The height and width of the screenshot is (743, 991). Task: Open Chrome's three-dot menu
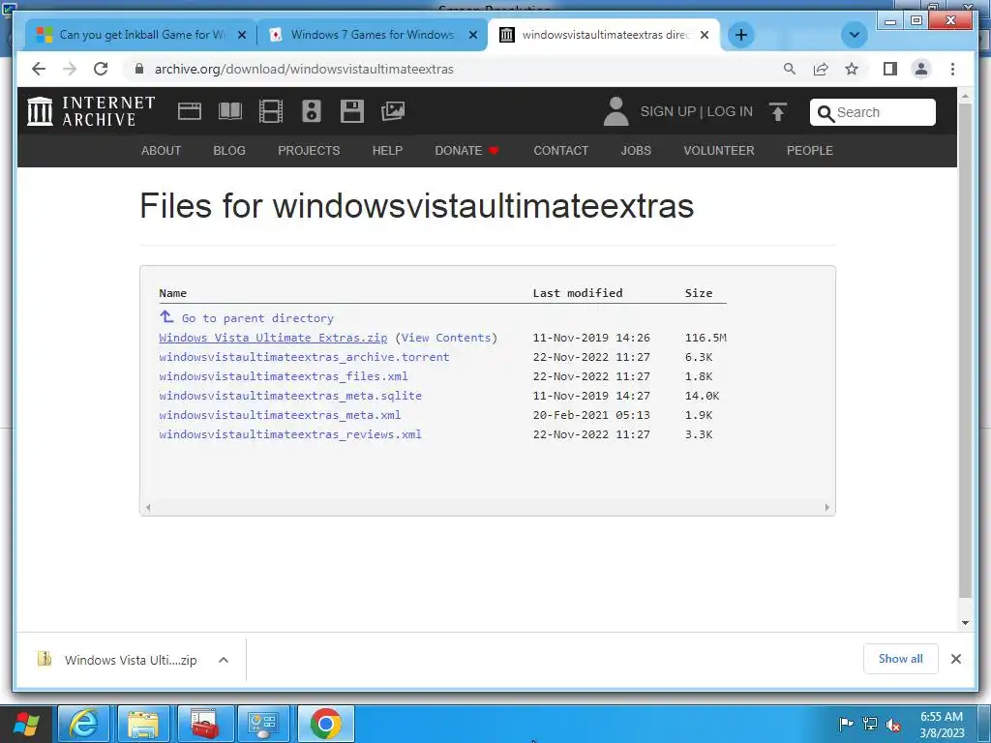pyautogui.click(x=952, y=69)
